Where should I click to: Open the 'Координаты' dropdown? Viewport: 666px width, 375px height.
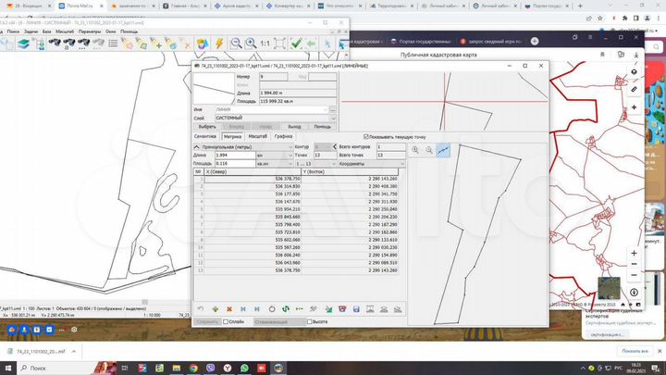point(371,164)
